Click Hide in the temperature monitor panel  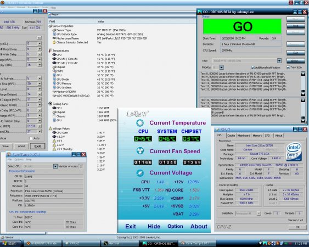[154, 226]
